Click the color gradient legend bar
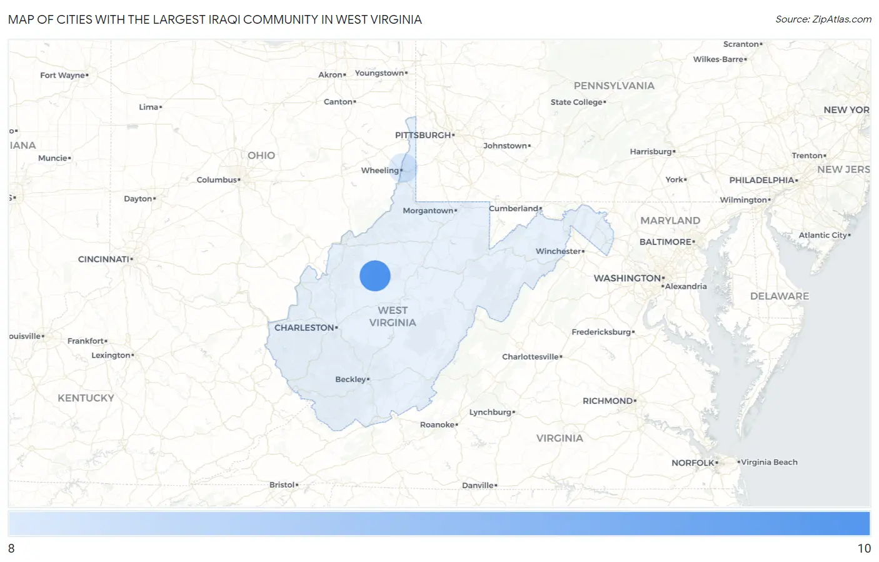879x562 pixels. point(439,523)
